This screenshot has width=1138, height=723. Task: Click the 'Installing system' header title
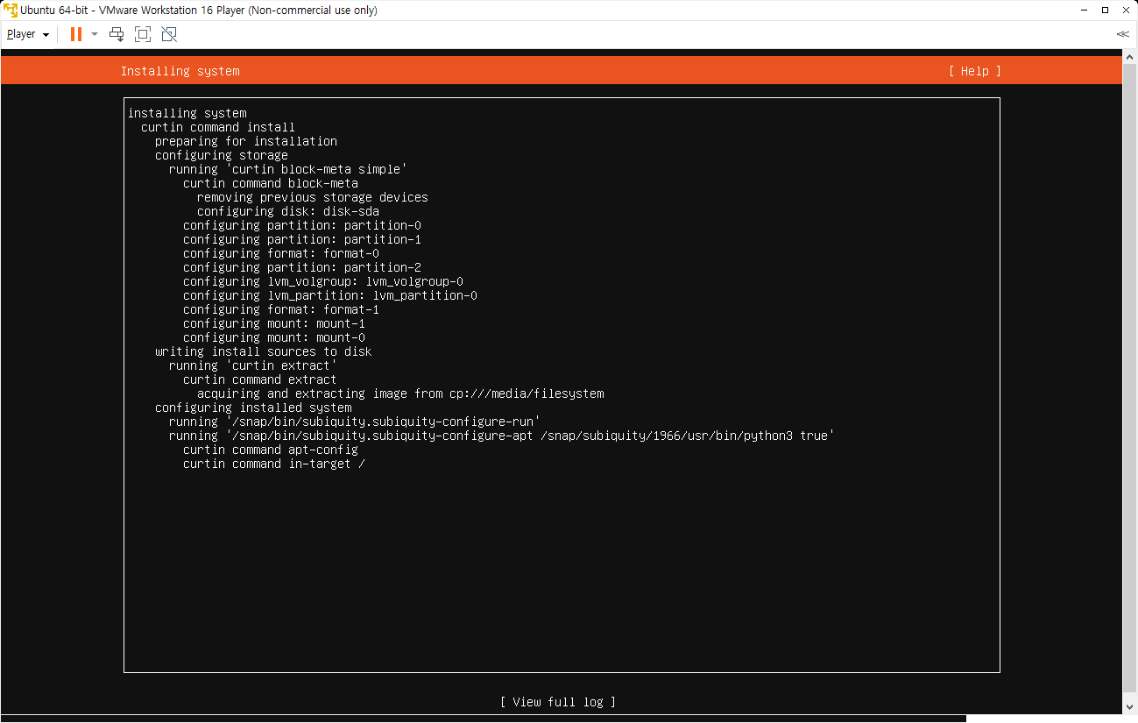point(180,71)
